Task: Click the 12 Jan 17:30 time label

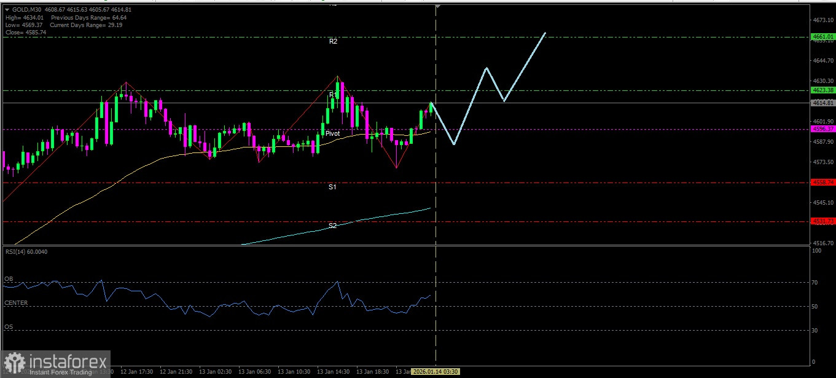Action: tap(136, 372)
